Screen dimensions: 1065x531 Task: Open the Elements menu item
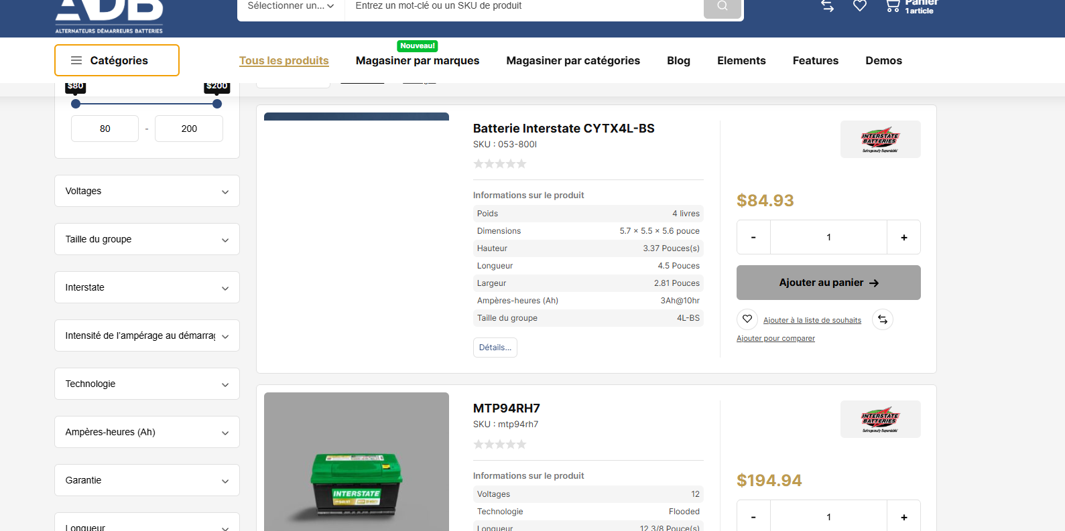(x=741, y=60)
